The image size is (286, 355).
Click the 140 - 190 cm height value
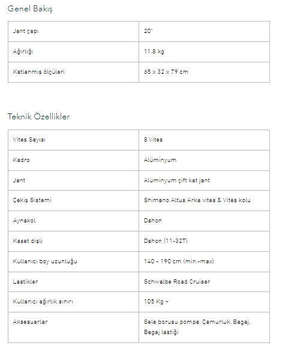[179, 261]
